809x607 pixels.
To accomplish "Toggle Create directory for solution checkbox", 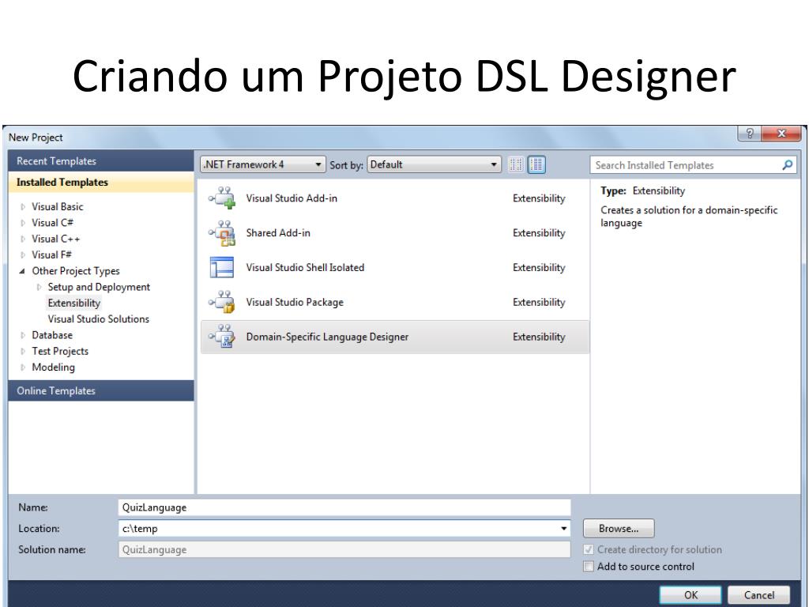I will tap(588, 550).
